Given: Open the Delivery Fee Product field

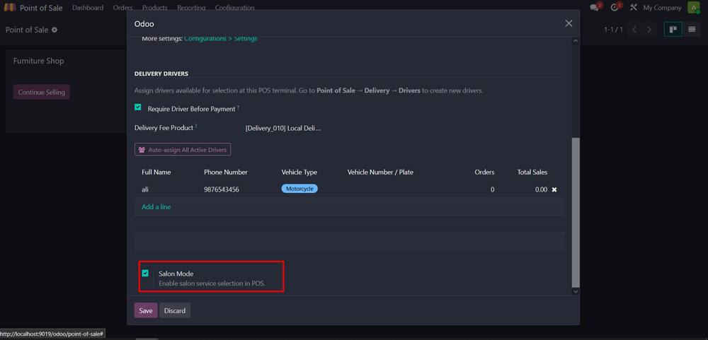Looking at the screenshot, I should [x=284, y=129].
